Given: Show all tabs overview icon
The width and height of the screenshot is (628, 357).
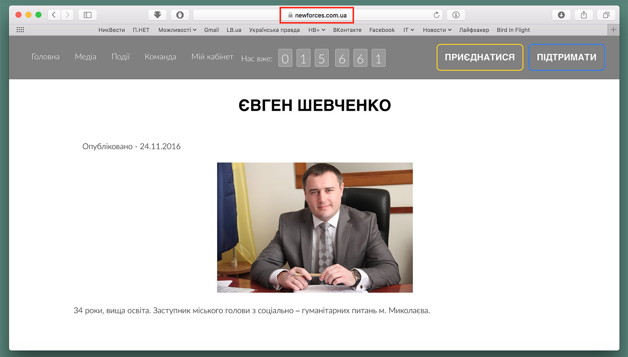Looking at the screenshot, I should (x=606, y=15).
